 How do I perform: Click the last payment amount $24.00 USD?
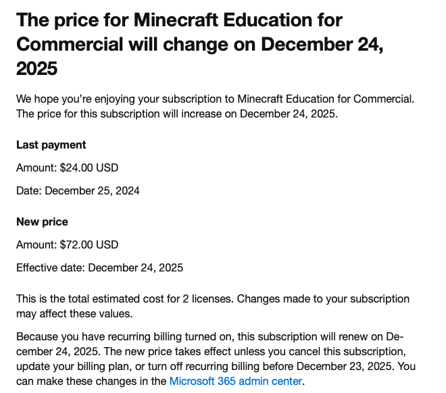[x=89, y=167]
